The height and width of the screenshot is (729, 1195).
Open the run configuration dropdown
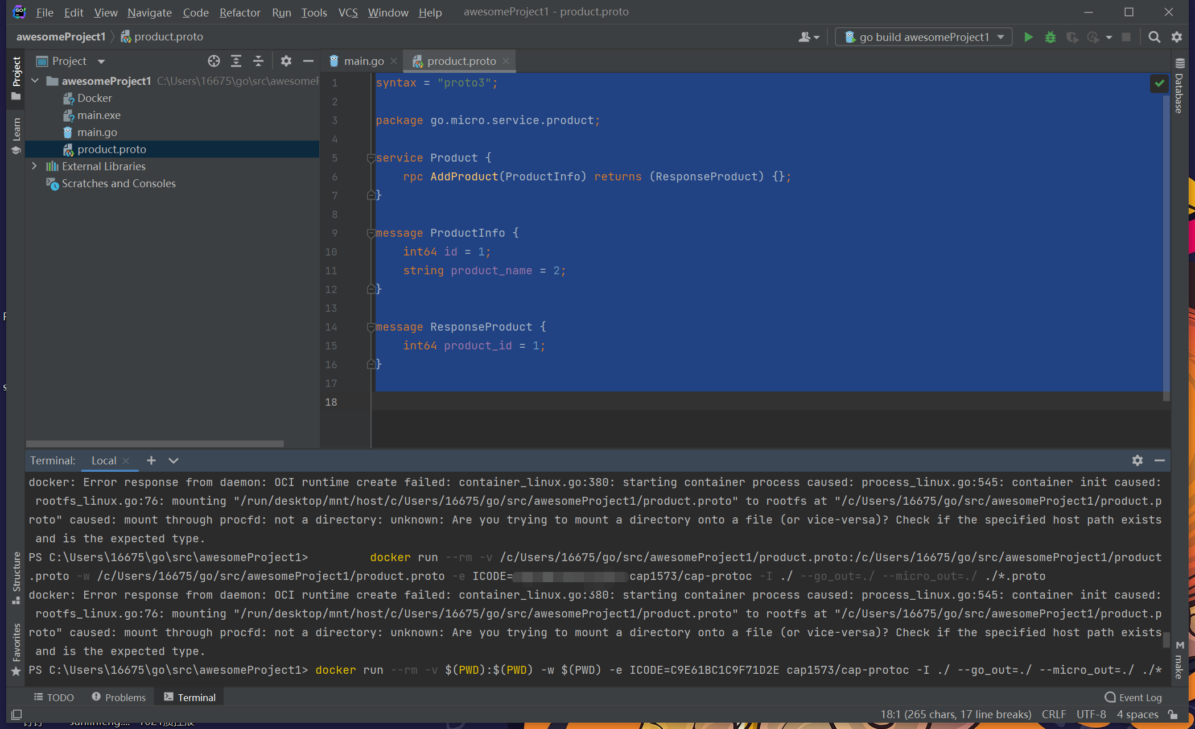(924, 37)
